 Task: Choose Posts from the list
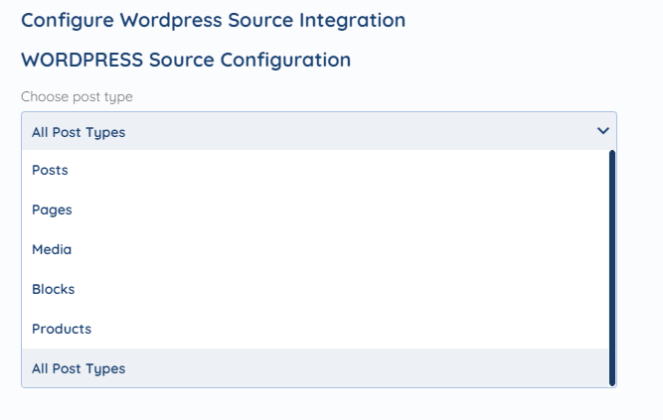click(315, 170)
